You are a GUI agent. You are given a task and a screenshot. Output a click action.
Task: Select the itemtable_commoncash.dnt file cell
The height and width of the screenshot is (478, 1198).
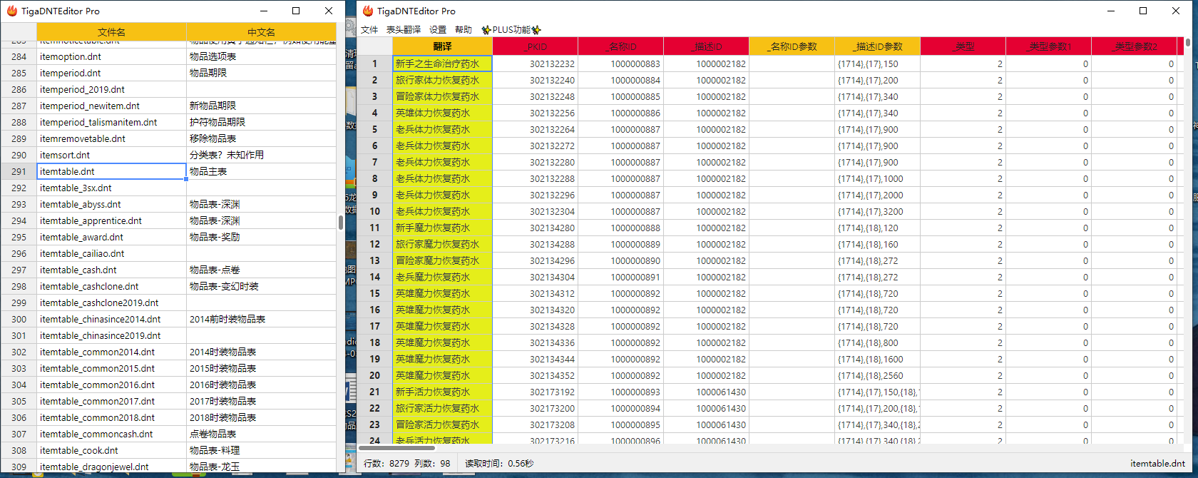click(111, 434)
